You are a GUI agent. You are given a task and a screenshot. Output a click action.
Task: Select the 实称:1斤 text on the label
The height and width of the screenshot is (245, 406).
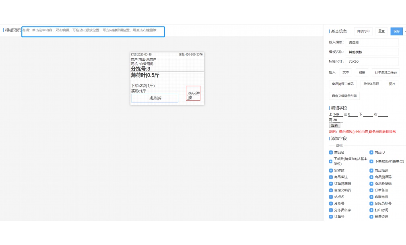coord(138,91)
